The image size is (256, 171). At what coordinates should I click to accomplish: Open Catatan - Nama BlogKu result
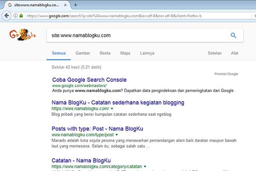point(81,161)
